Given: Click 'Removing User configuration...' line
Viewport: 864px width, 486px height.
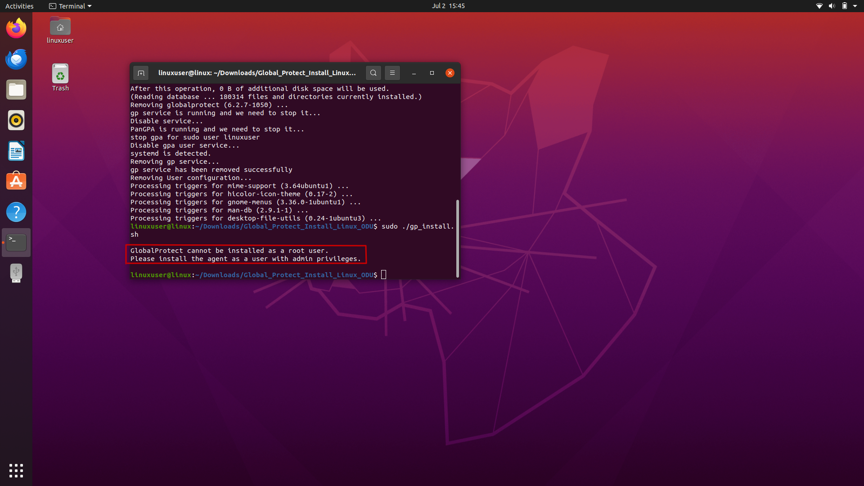Looking at the screenshot, I should (191, 178).
